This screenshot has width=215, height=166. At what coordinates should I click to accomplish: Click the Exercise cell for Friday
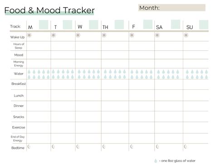[x=142, y=127]
